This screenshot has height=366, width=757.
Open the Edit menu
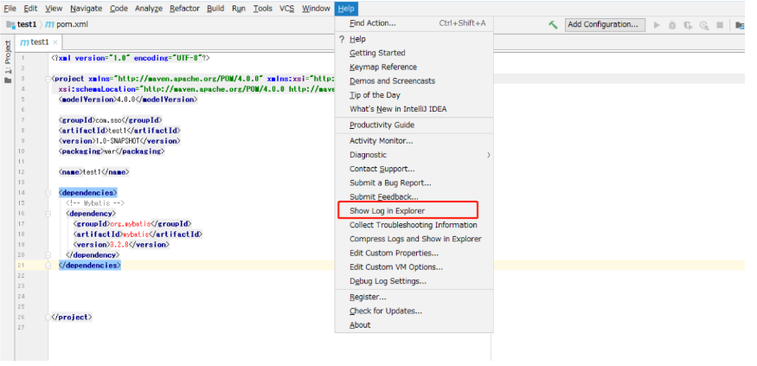pos(30,8)
